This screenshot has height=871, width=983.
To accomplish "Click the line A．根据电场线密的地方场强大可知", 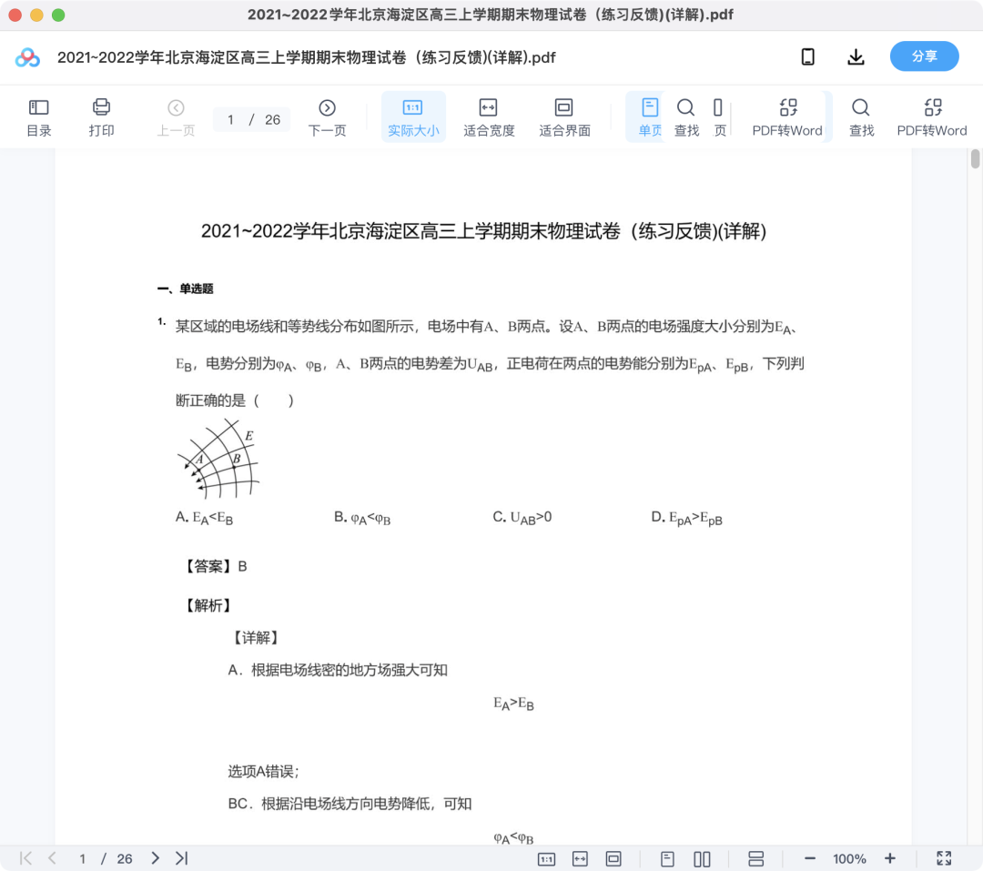I will (x=338, y=671).
